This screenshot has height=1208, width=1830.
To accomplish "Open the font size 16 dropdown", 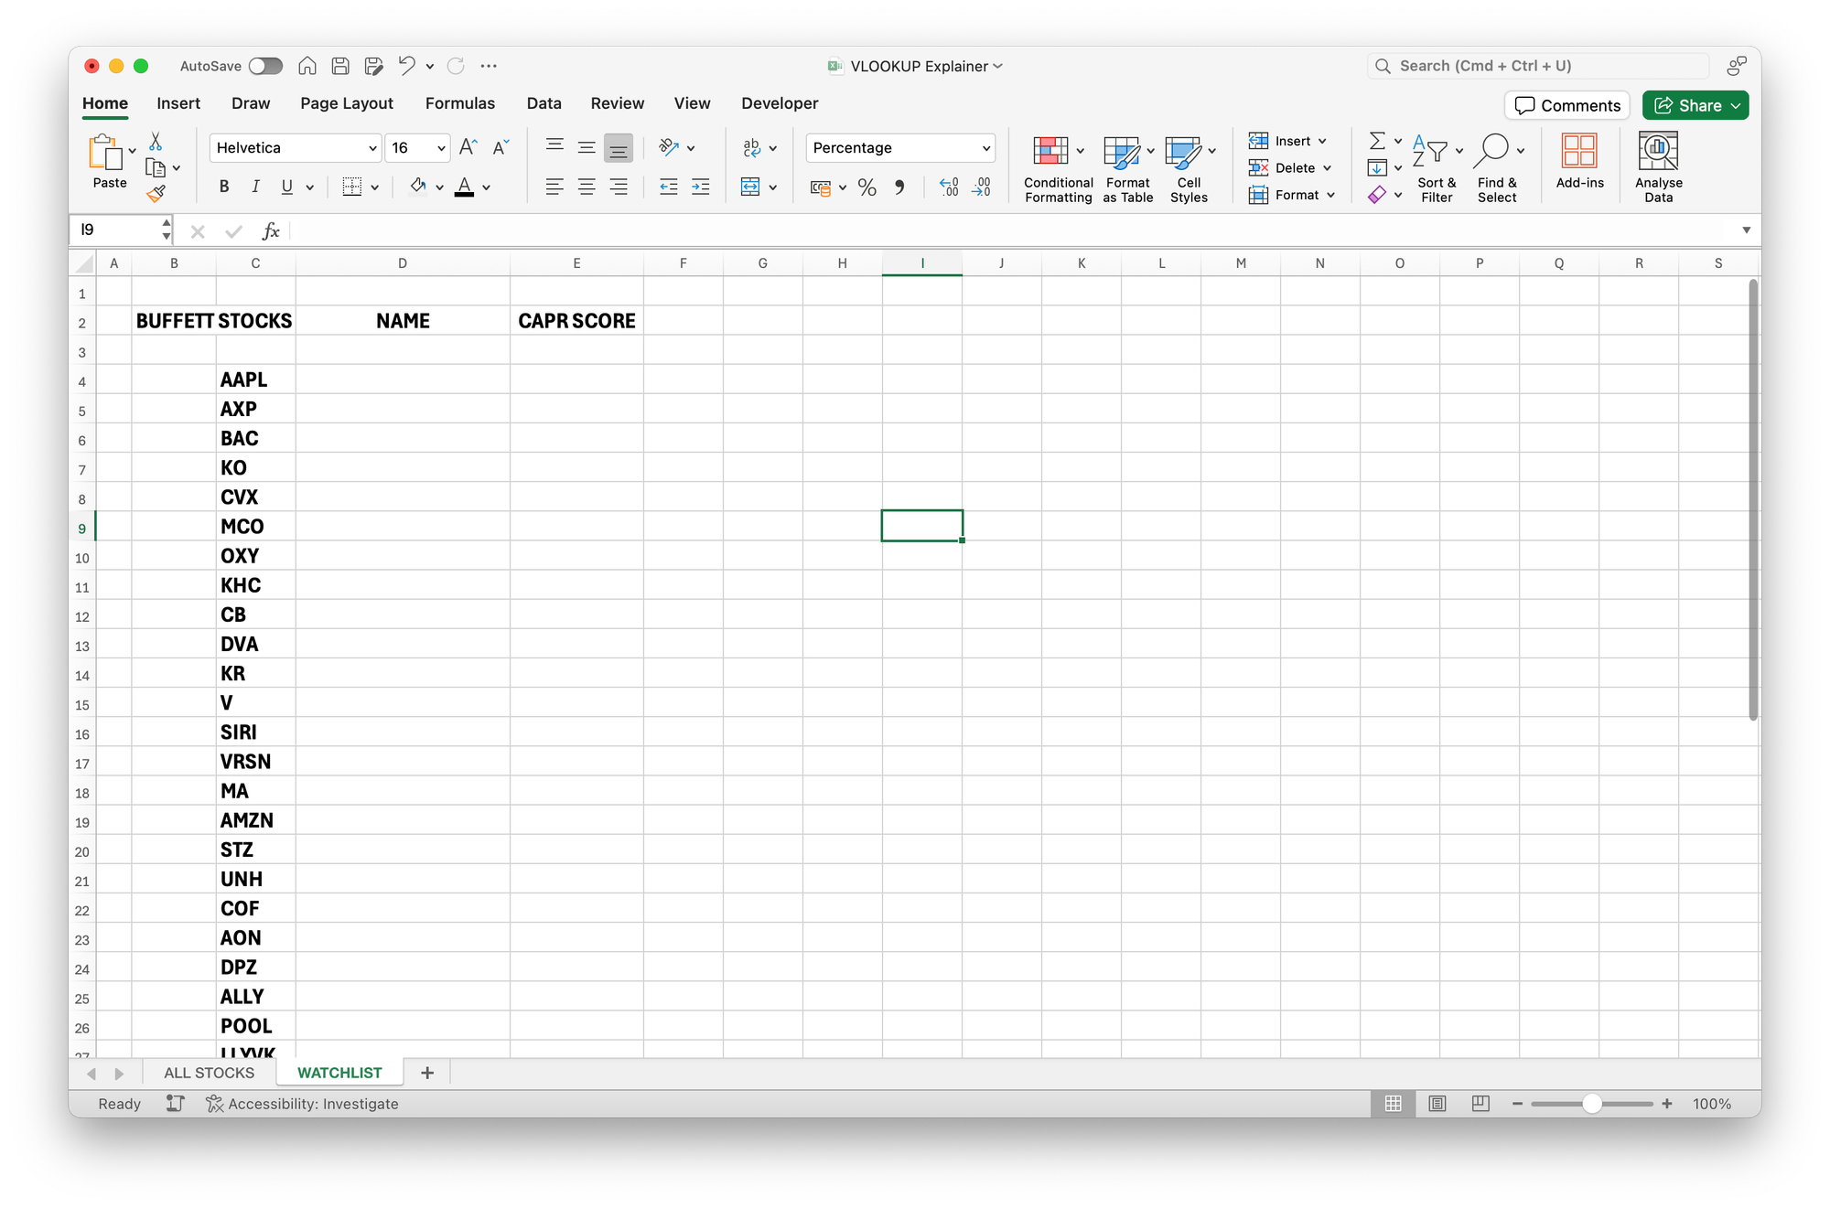I will click(441, 148).
